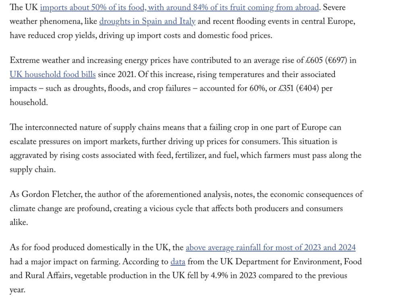The image size is (403, 304).
Task: Click 'central Europe' in the first paragraph
Action: (328, 21)
